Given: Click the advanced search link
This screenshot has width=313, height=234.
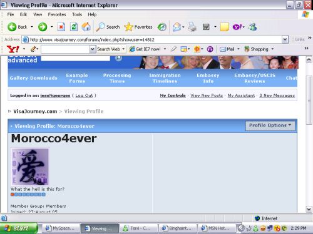Looking at the screenshot, I should click(23, 60).
